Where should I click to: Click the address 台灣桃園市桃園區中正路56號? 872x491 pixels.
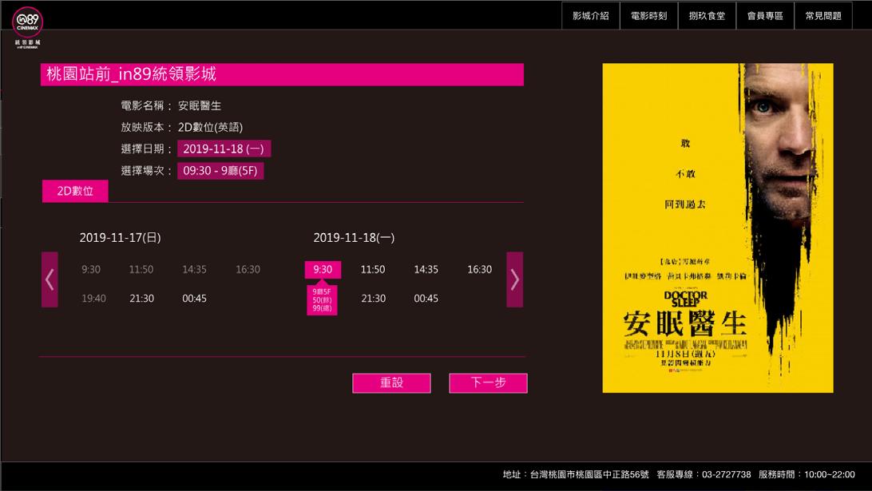589,474
